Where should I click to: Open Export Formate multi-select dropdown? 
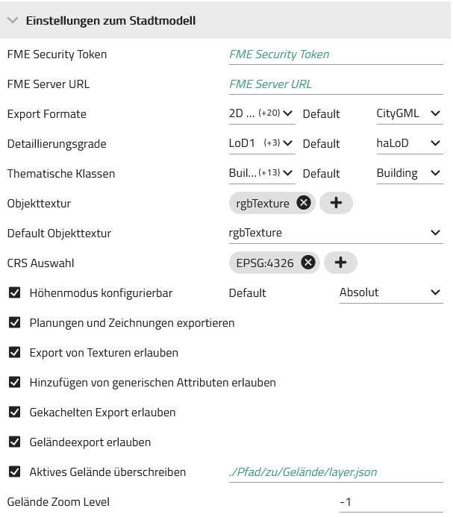[262, 113]
